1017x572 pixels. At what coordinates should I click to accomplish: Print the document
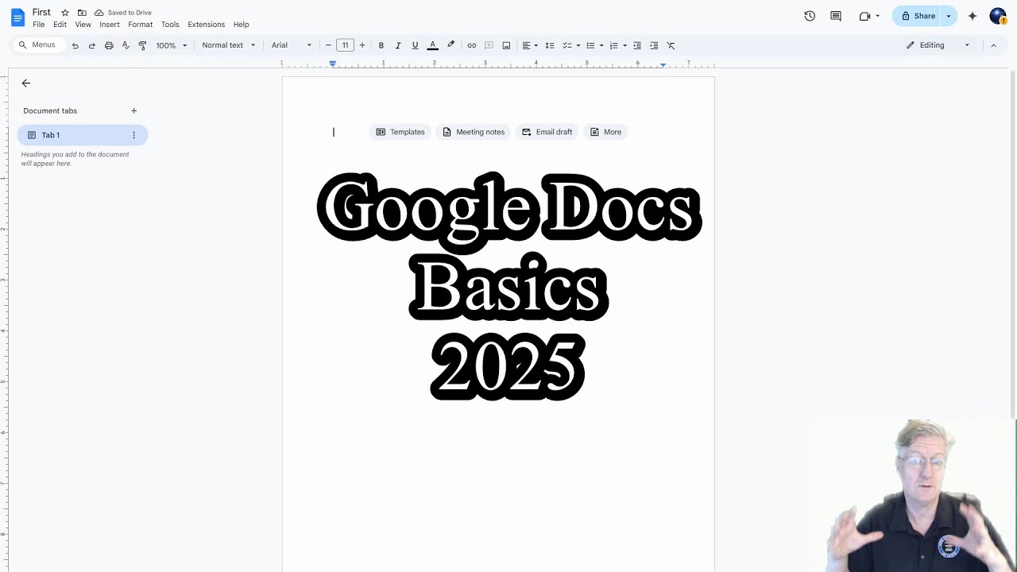coord(109,45)
